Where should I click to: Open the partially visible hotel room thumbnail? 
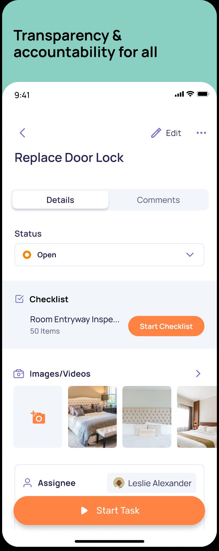197,417
